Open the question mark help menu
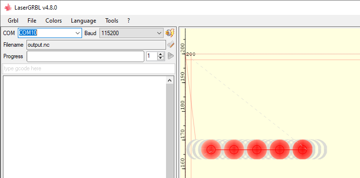The width and height of the screenshot is (360, 178). (x=128, y=21)
